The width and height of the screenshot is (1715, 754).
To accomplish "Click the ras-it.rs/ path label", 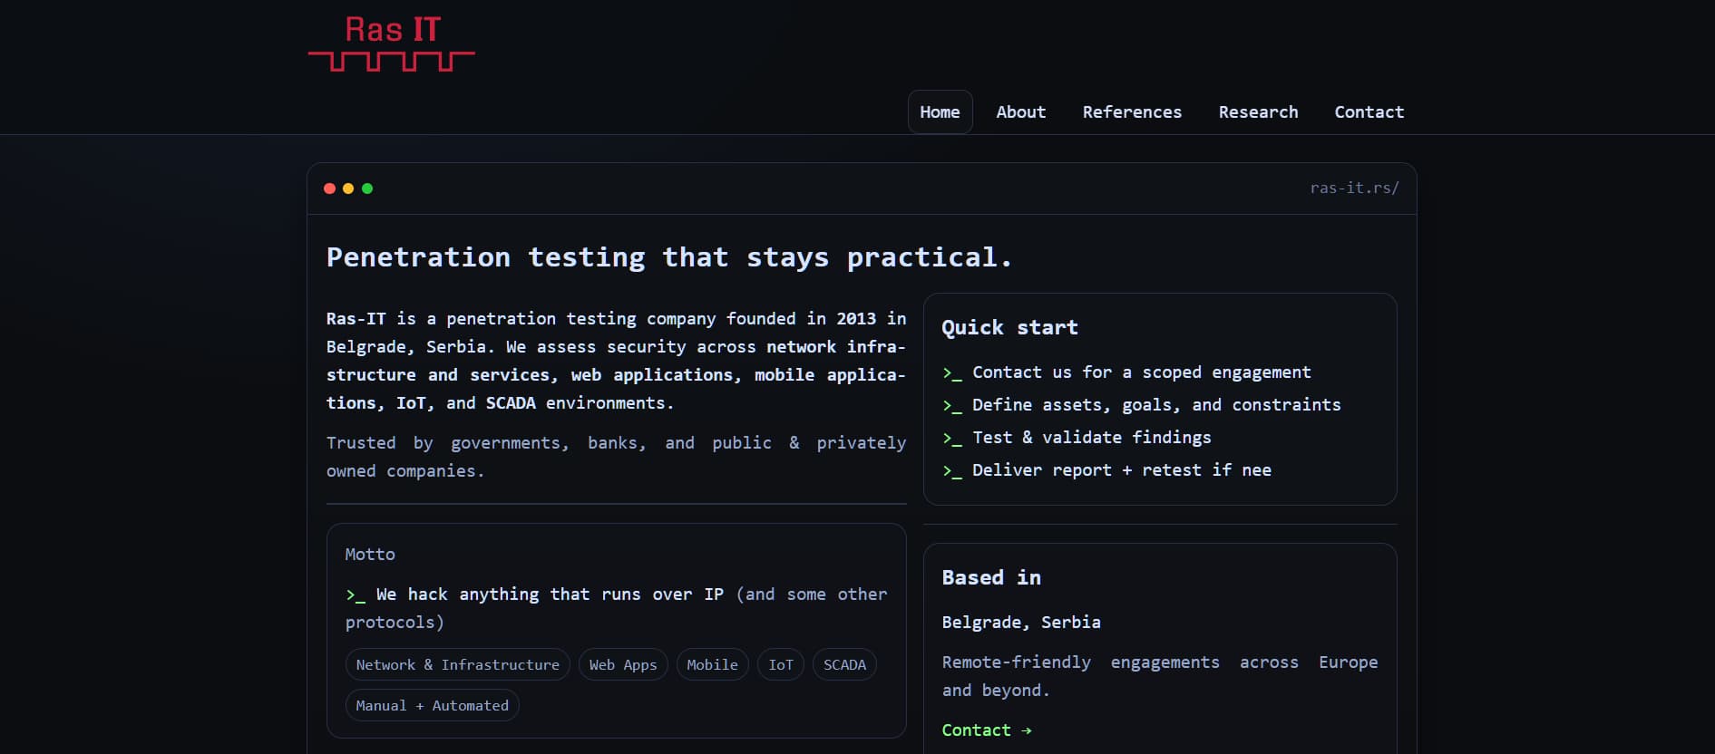I will point(1354,188).
